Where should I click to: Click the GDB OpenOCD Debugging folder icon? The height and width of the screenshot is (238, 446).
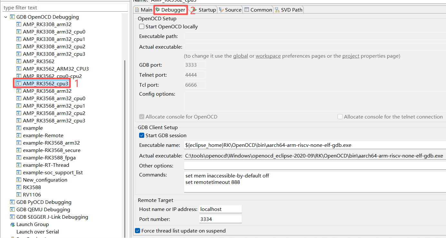point(13,17)
